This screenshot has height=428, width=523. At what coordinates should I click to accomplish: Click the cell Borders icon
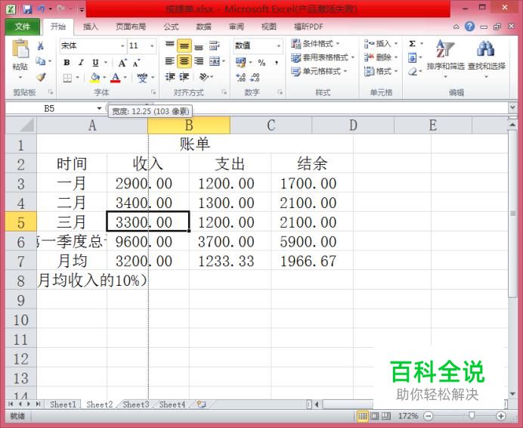67,78
